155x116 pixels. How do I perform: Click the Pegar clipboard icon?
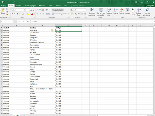click(x=3, y=10)
